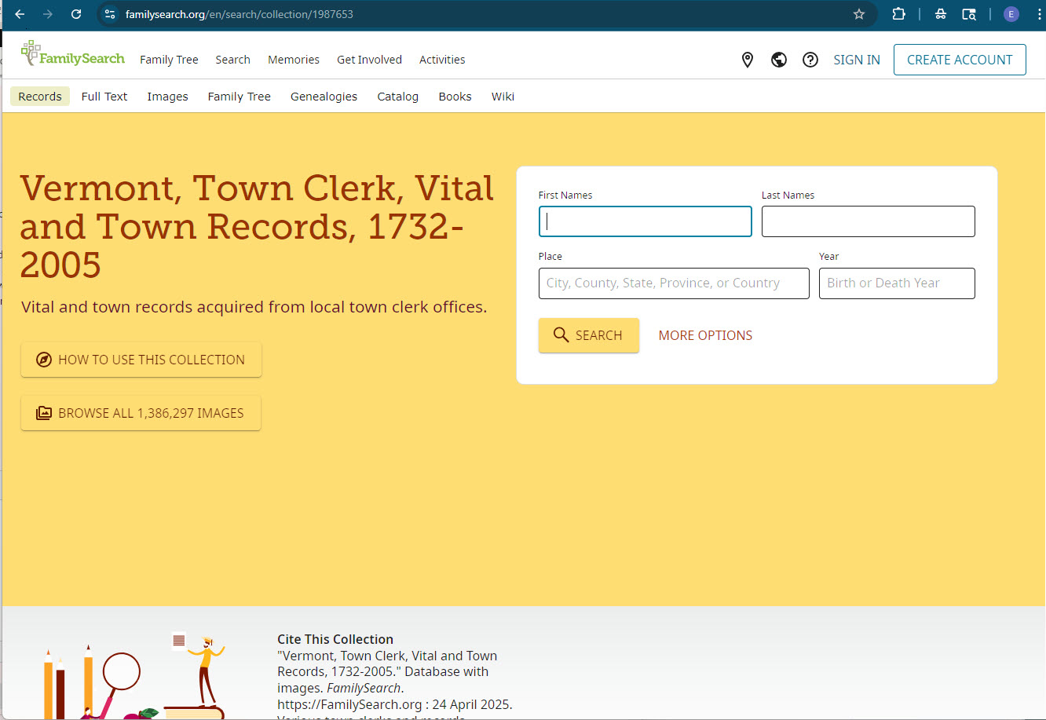Switch to the Books tab

455,97
